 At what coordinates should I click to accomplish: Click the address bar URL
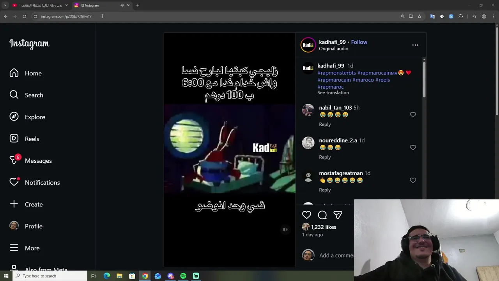point(66,16)
